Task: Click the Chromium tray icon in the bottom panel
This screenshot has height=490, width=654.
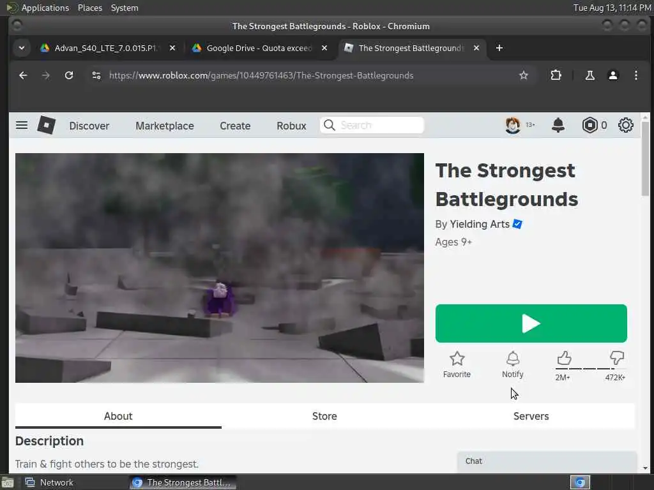Action: (x=580, y=482)
